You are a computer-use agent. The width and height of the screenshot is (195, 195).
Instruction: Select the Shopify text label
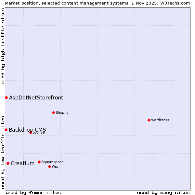pos(62,112)
